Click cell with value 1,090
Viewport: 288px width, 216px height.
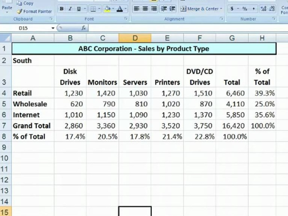(135, 115)
